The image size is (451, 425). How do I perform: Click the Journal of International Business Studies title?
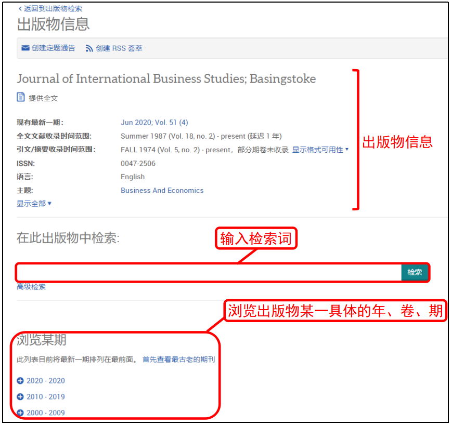[x=166, y=79]
